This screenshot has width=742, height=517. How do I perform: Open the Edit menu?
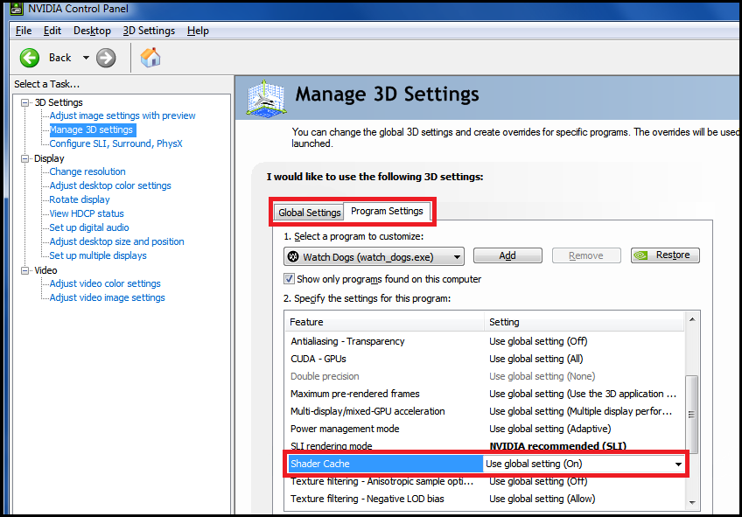[x=52, y=31]
